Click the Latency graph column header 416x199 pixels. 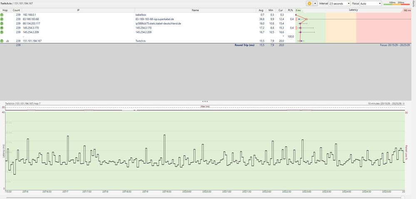pos(353,10)
